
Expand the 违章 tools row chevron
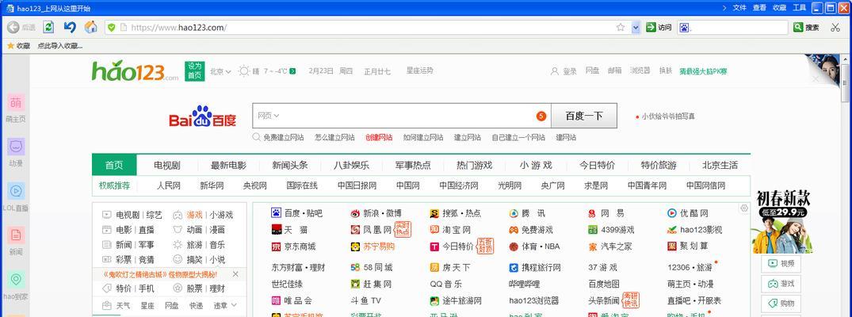(234, 305)
